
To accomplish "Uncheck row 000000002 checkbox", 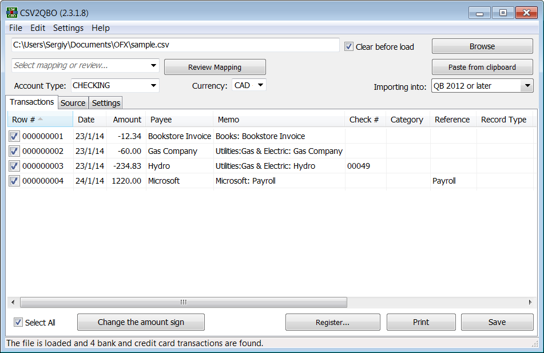I will pyautogui.click(x=14, y=151).
